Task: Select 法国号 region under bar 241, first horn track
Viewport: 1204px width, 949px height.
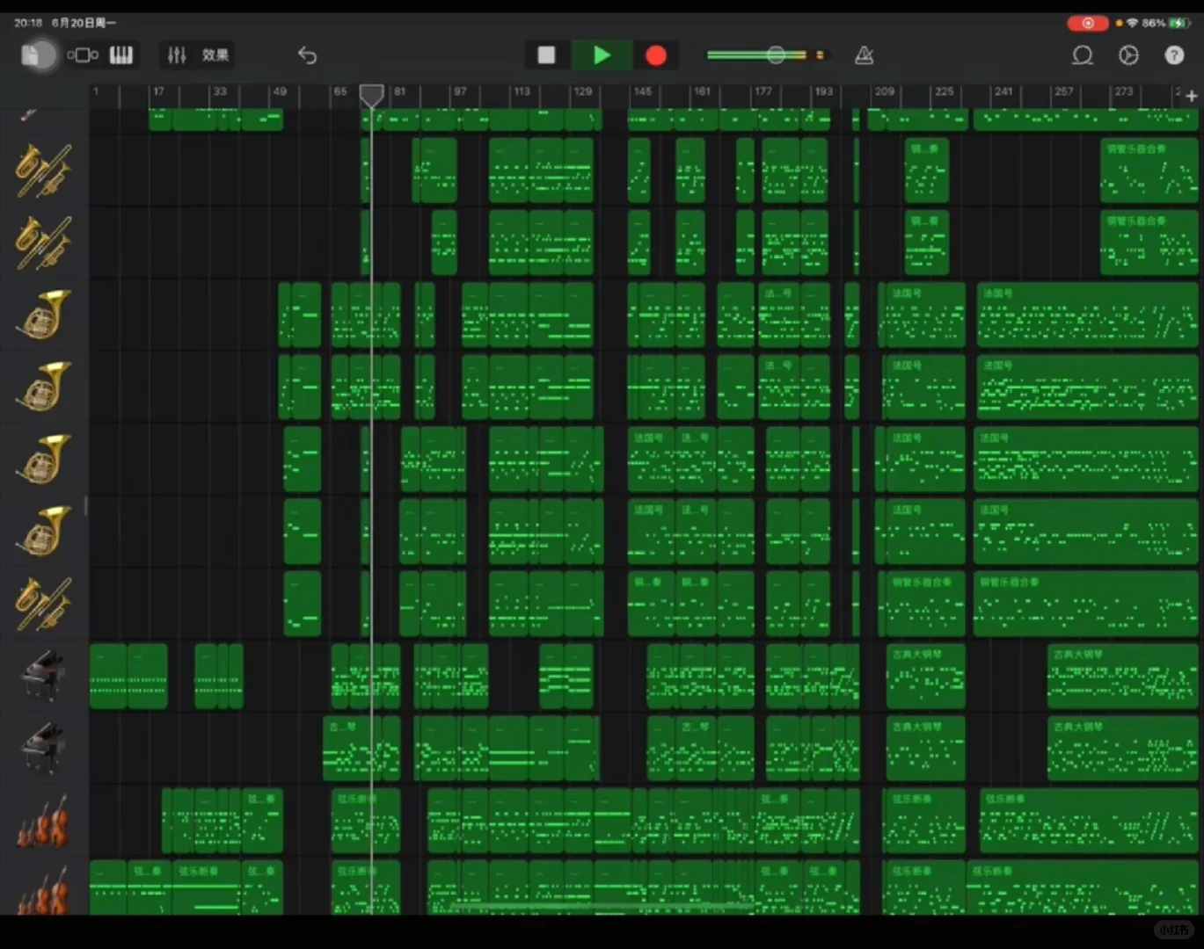Action: pyautogui.click(x=1088, y=315)
